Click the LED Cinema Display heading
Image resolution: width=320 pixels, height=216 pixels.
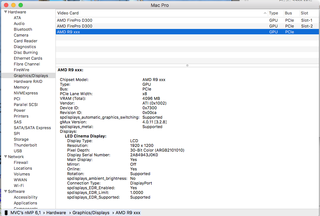click(x=86, y=136)
